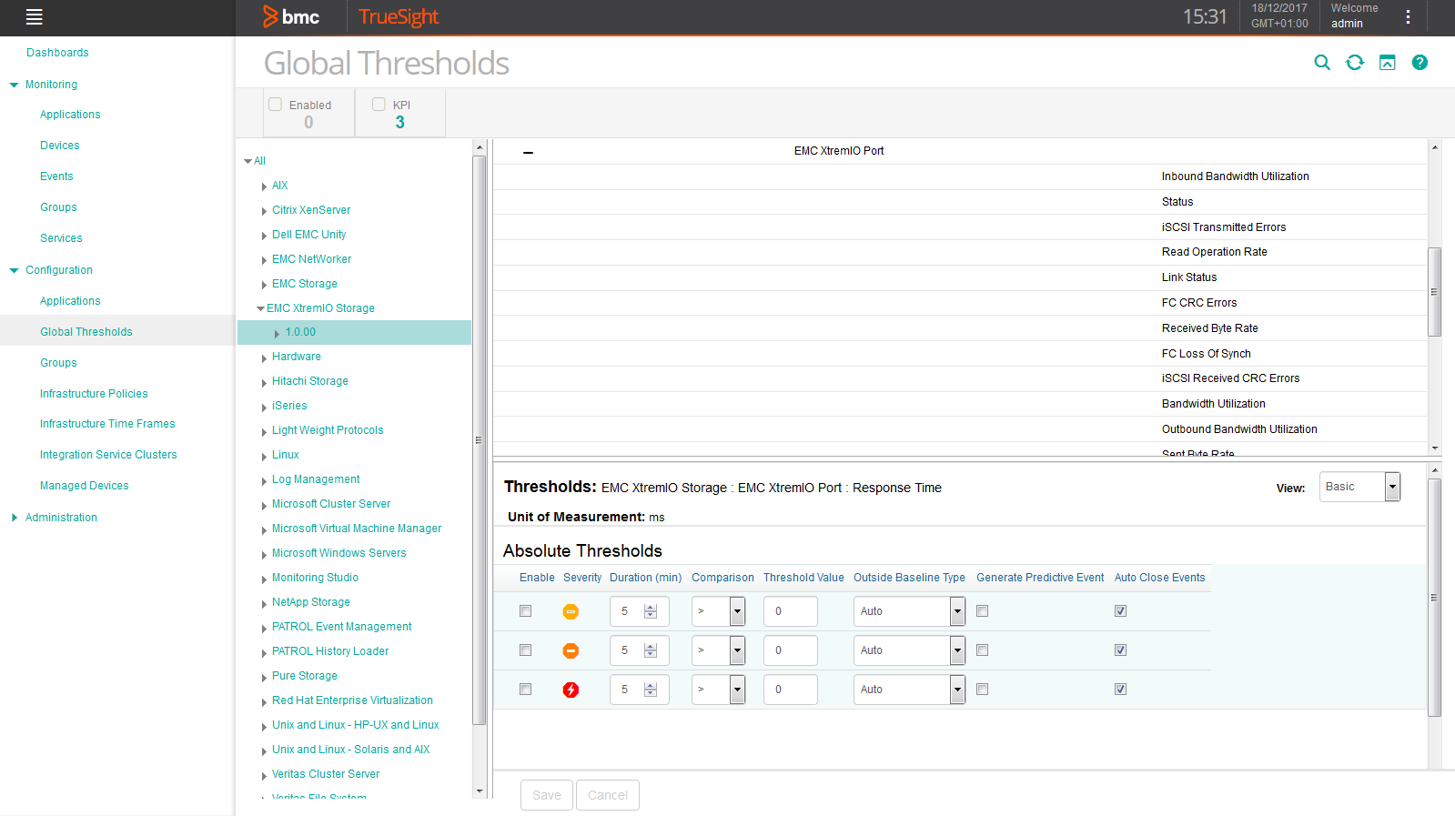Select the Read Operation Rate metric
Image resolution: width=1455 pixels, height=816 pixels.
pyautogui.click(x=1215, y=252)
